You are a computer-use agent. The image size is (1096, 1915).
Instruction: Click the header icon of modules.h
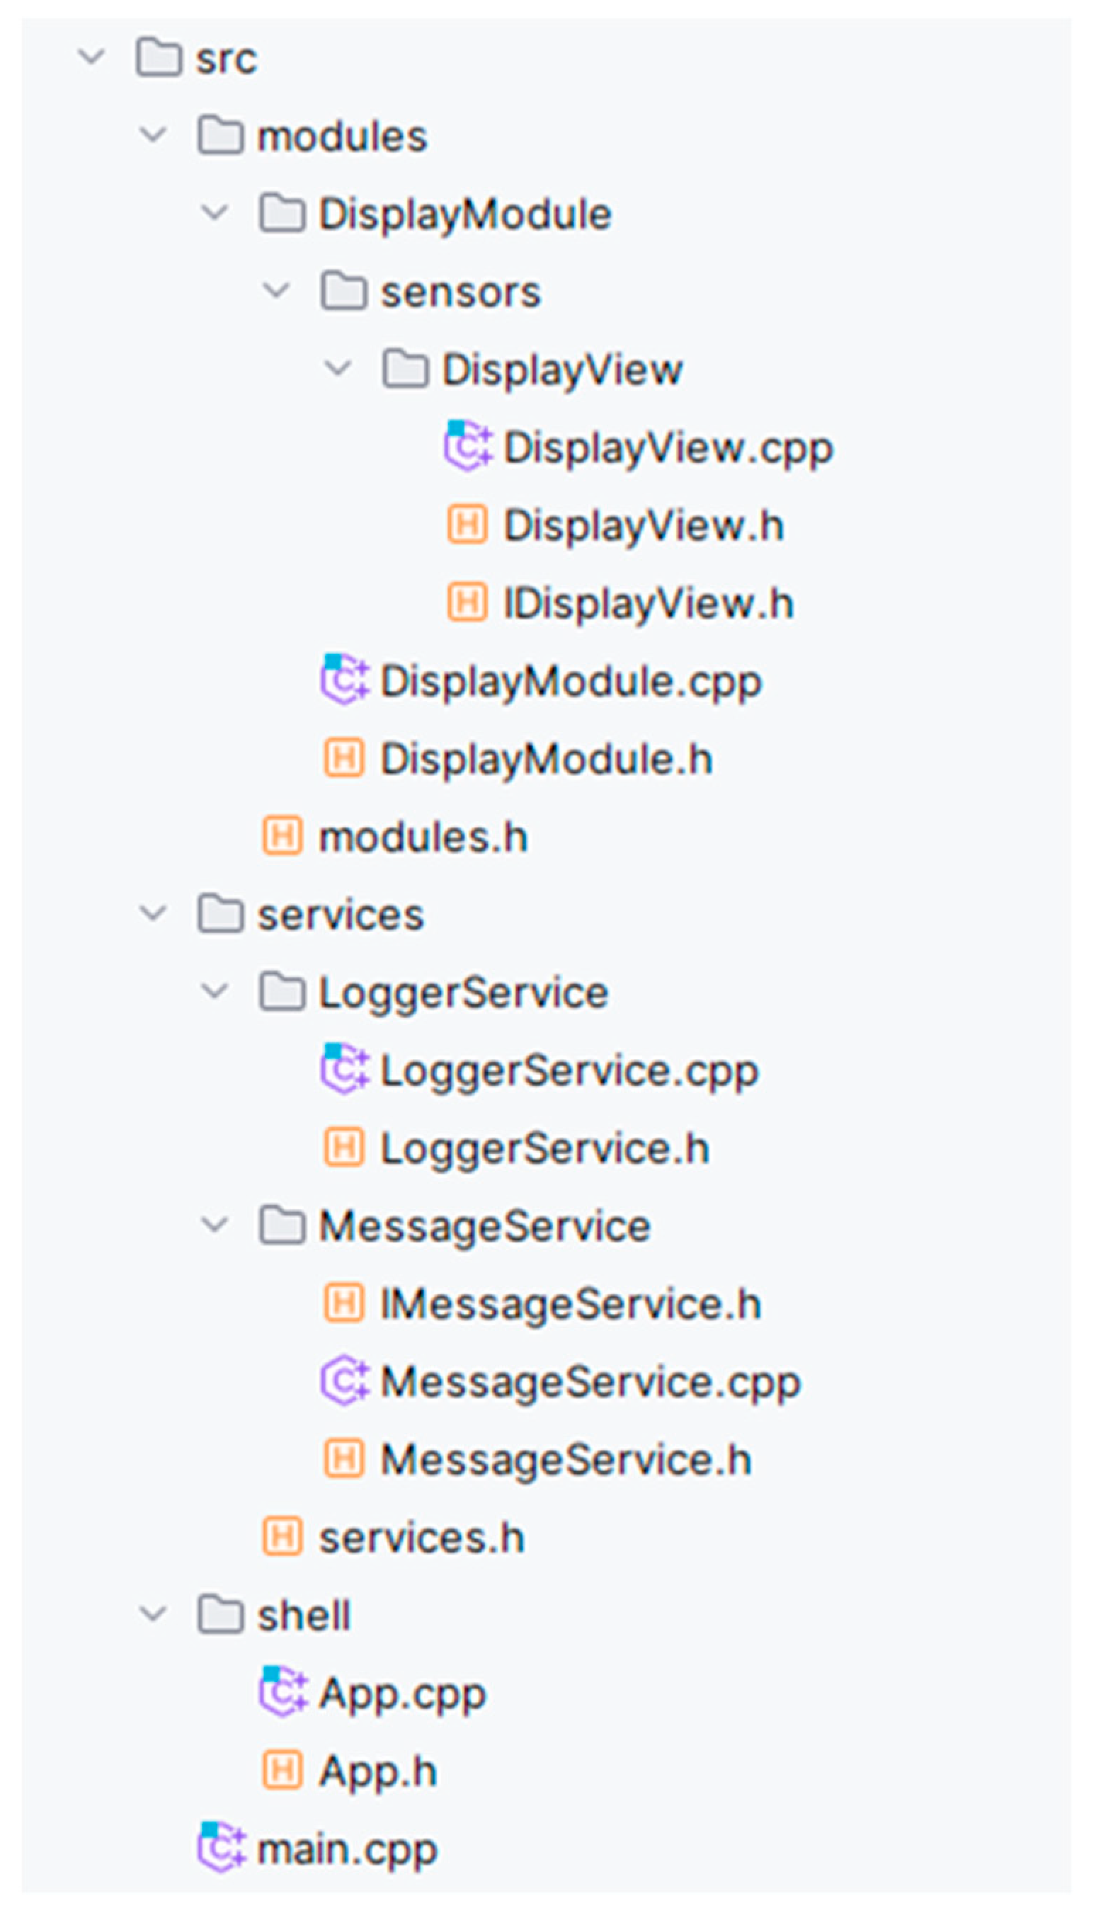[x=283, y=836]
